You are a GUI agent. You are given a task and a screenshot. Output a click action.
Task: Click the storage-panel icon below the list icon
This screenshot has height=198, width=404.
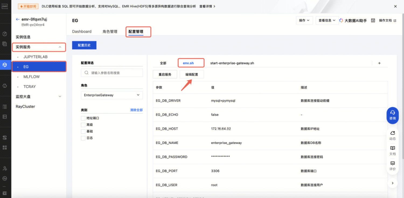tap(5, 117)
